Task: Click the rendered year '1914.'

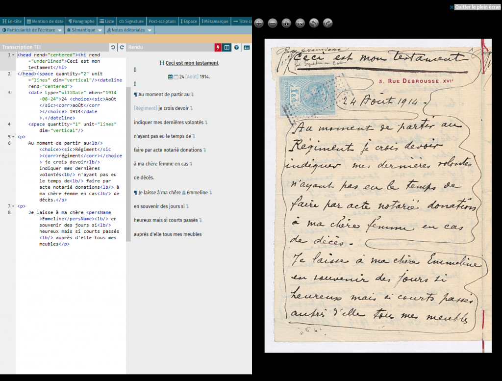Action: [205, 77]
